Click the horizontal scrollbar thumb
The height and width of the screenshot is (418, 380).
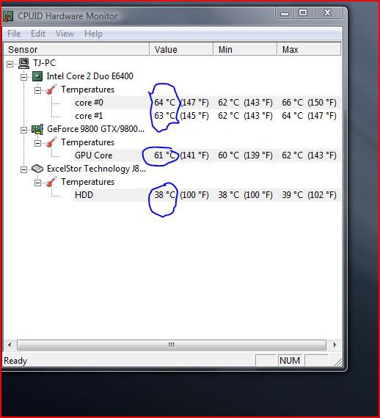point(172,345)
